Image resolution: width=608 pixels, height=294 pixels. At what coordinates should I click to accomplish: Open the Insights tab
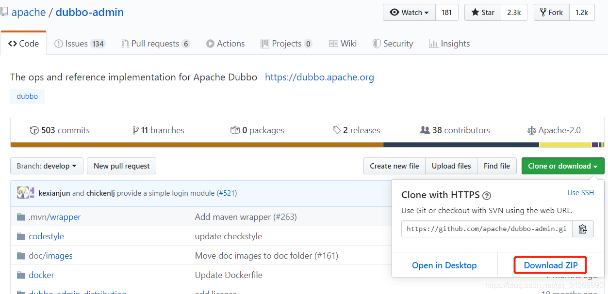[x=449, y=44]
